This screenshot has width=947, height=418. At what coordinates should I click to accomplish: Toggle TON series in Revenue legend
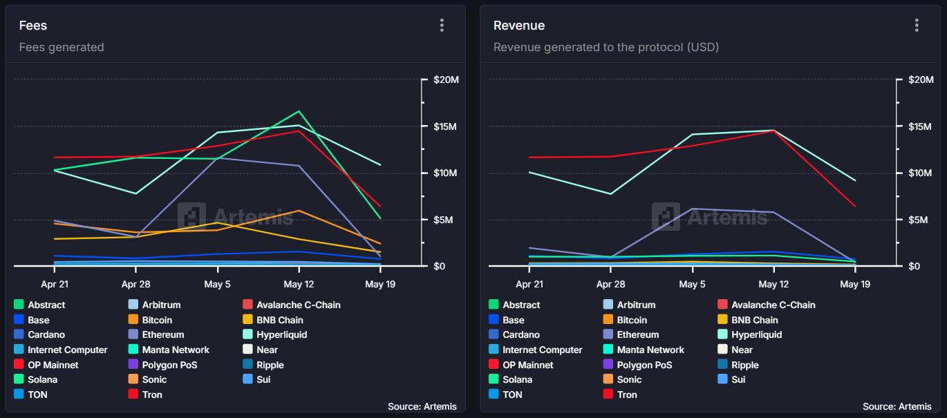click(x=505, y=395)
